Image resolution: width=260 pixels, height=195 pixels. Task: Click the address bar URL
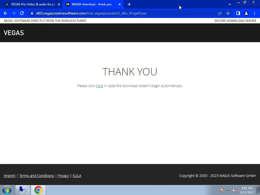(x=91, y=13)
